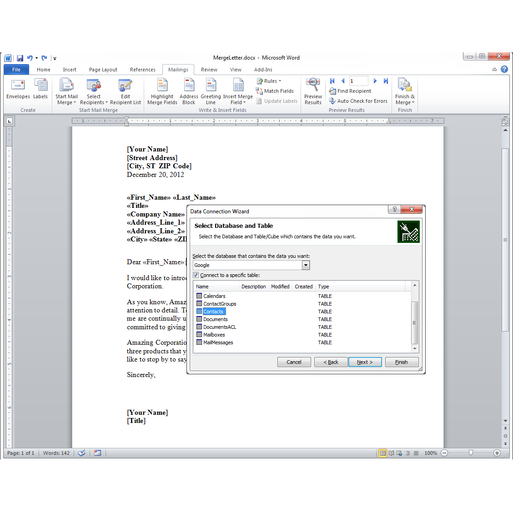
Task: Click the zoom out minus button
Action: click(444, 453)
